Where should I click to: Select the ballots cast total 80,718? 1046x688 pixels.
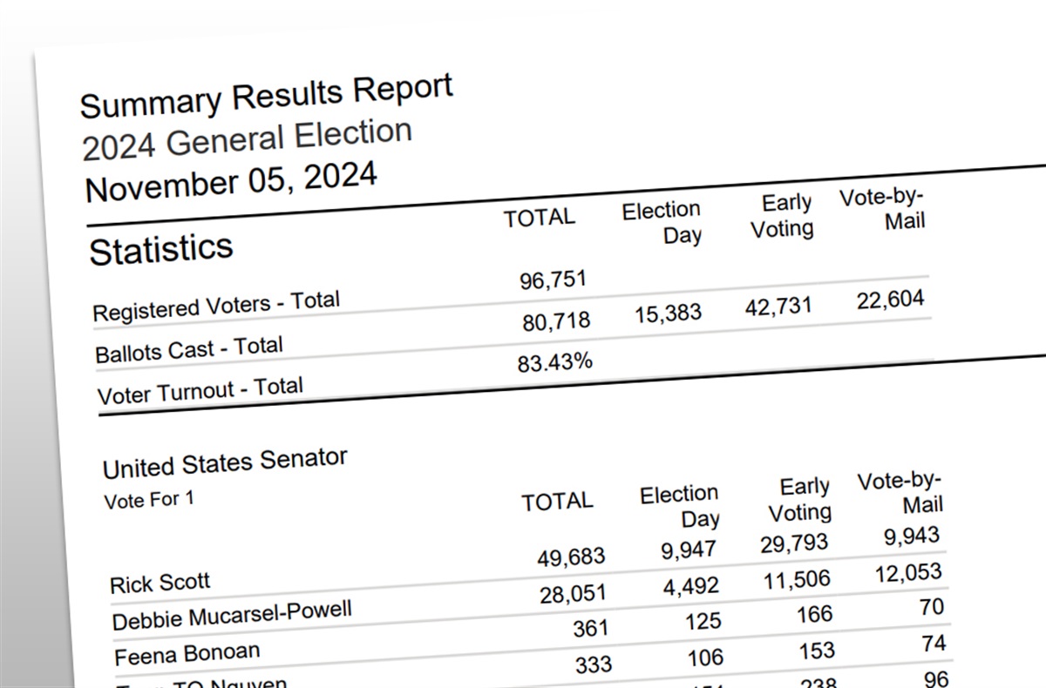556,322
